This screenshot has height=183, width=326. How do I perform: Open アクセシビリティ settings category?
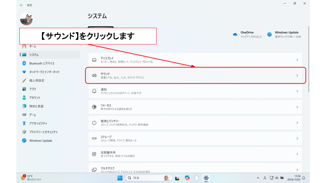coord(38,123)
